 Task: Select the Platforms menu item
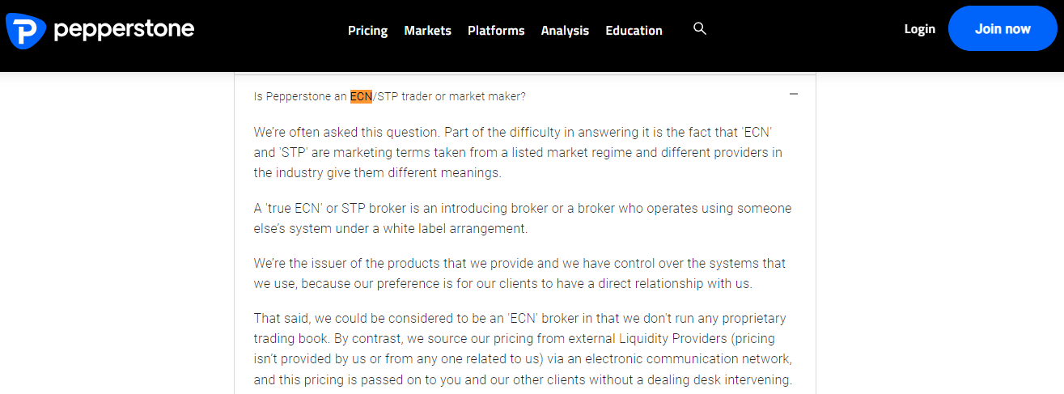pos(496,31)
